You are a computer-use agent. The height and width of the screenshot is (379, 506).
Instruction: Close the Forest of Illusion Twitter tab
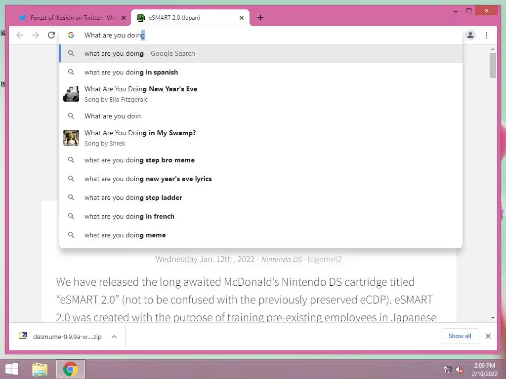(x=123, y=18)
